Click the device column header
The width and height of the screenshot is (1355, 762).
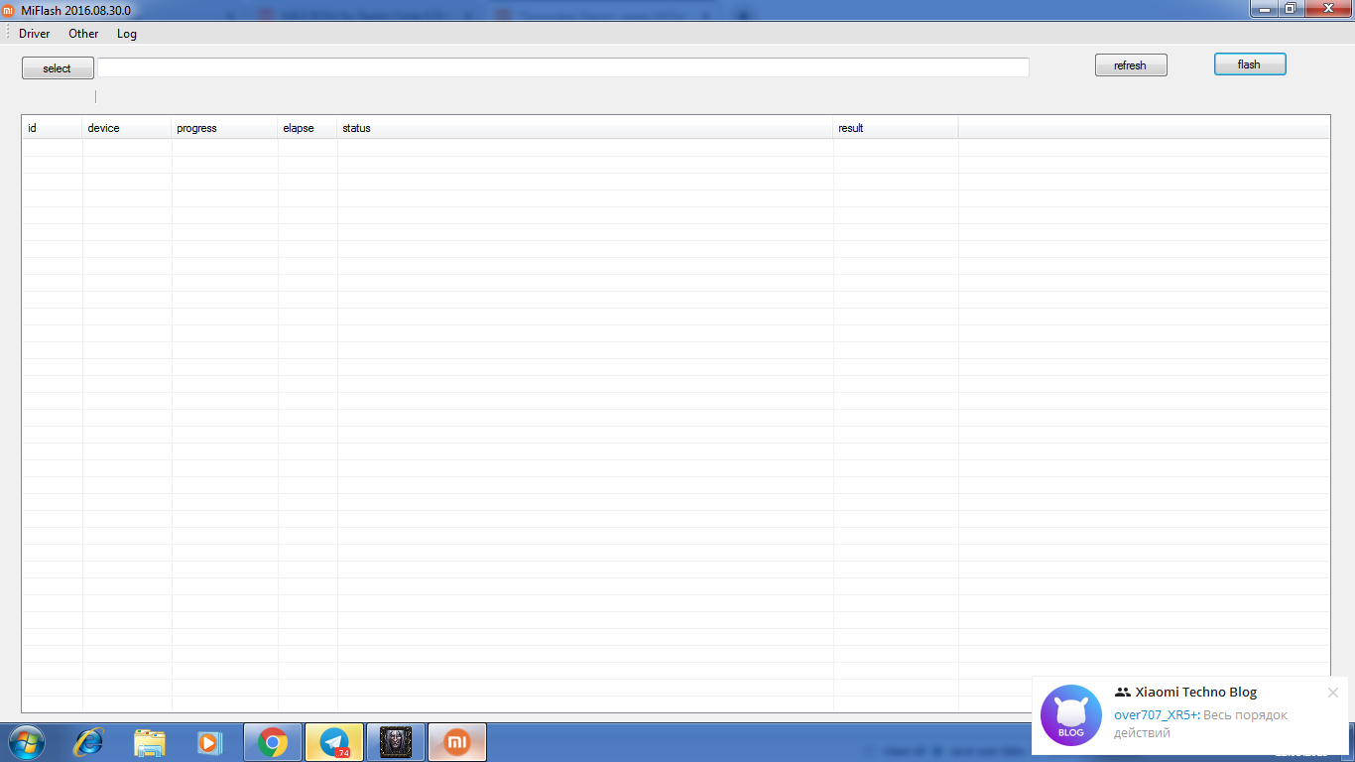127,128
